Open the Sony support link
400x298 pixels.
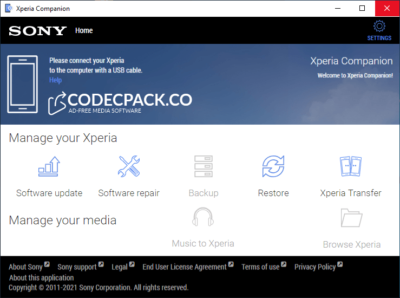pos(77,267)
